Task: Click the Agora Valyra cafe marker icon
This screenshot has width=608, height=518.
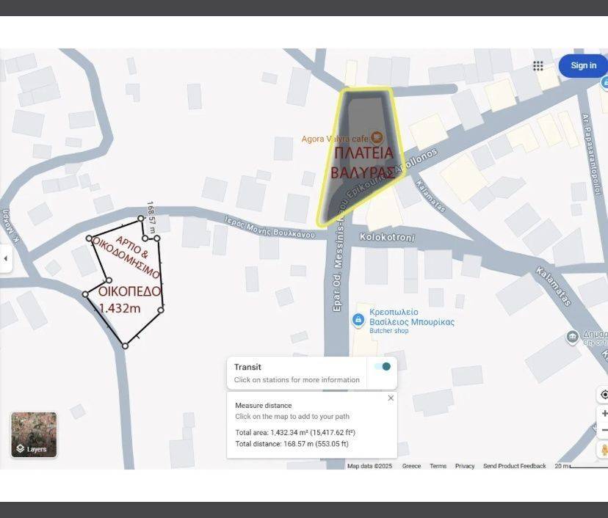Action: pos(377,137)
